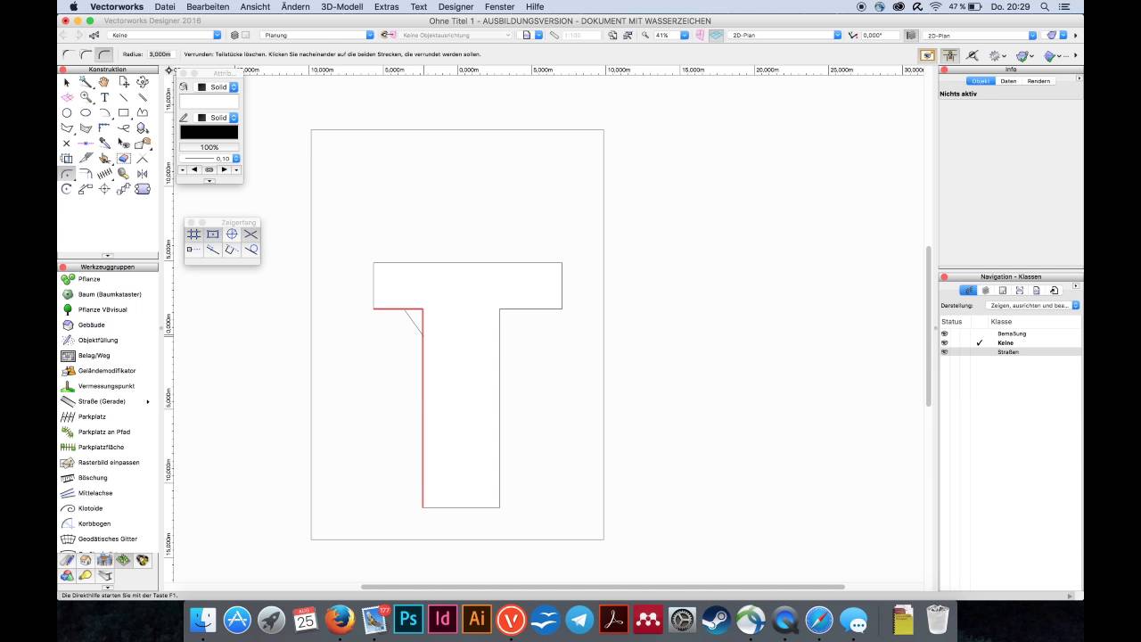The height and width of the screenshot is (642, 1141).
Task: Open the Datei menu
Action: point(165,6)
